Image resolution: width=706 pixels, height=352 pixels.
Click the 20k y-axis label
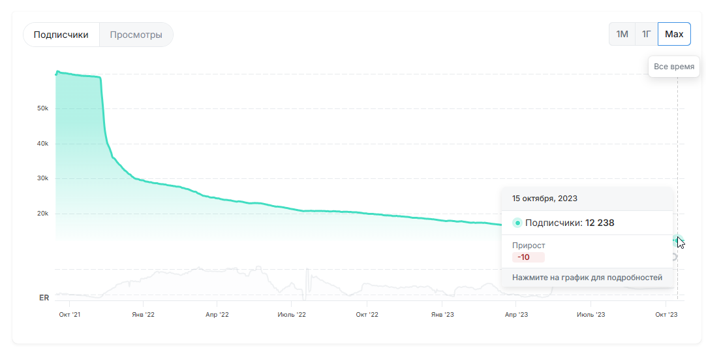42,214
